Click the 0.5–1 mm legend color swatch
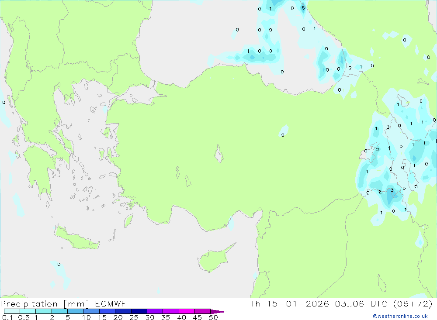 (28, 311)
